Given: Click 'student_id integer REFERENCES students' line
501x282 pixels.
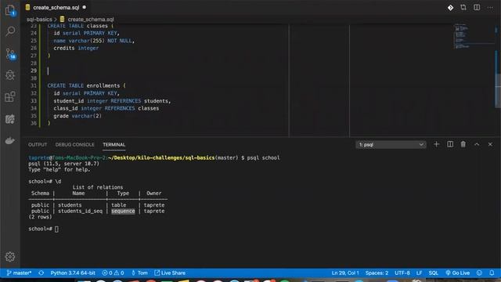Looking at the screenshot, I should click(x=112, y=101).
